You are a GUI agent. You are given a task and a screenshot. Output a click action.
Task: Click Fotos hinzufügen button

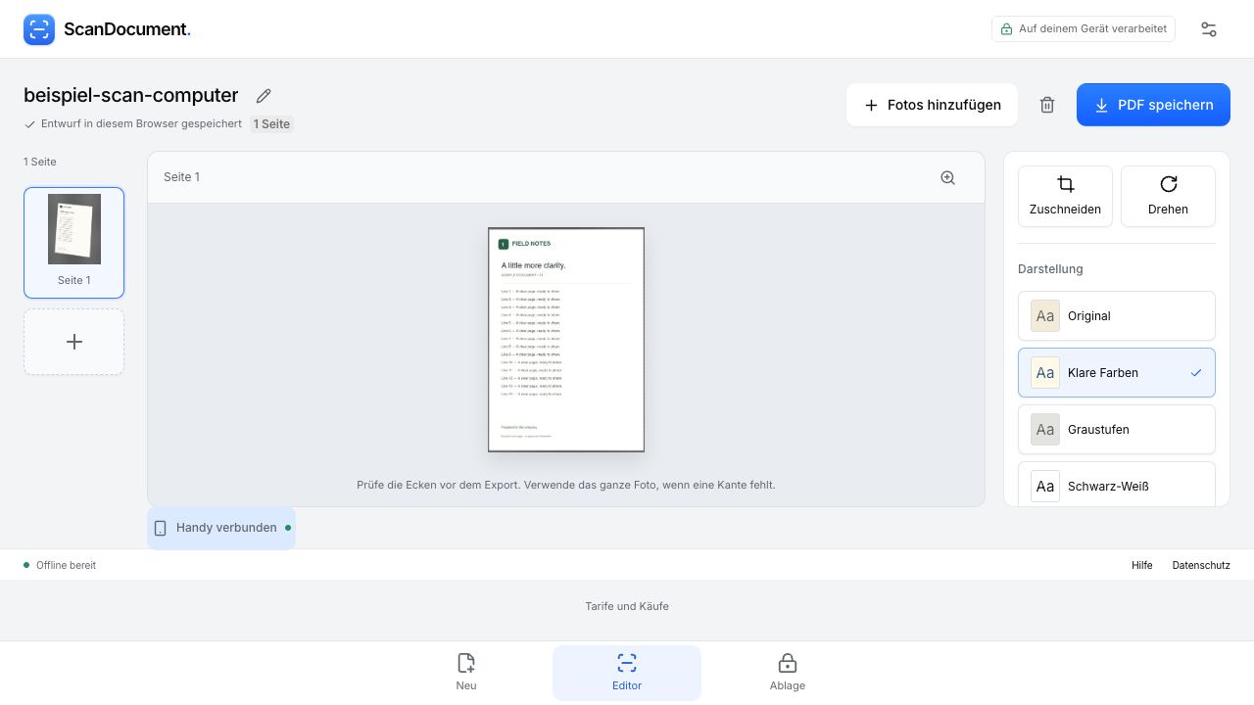click(932, 105)
